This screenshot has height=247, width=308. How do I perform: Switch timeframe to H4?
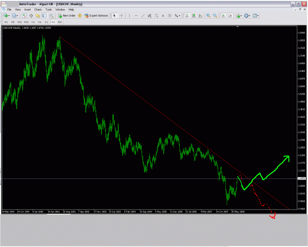pos(40,22)
